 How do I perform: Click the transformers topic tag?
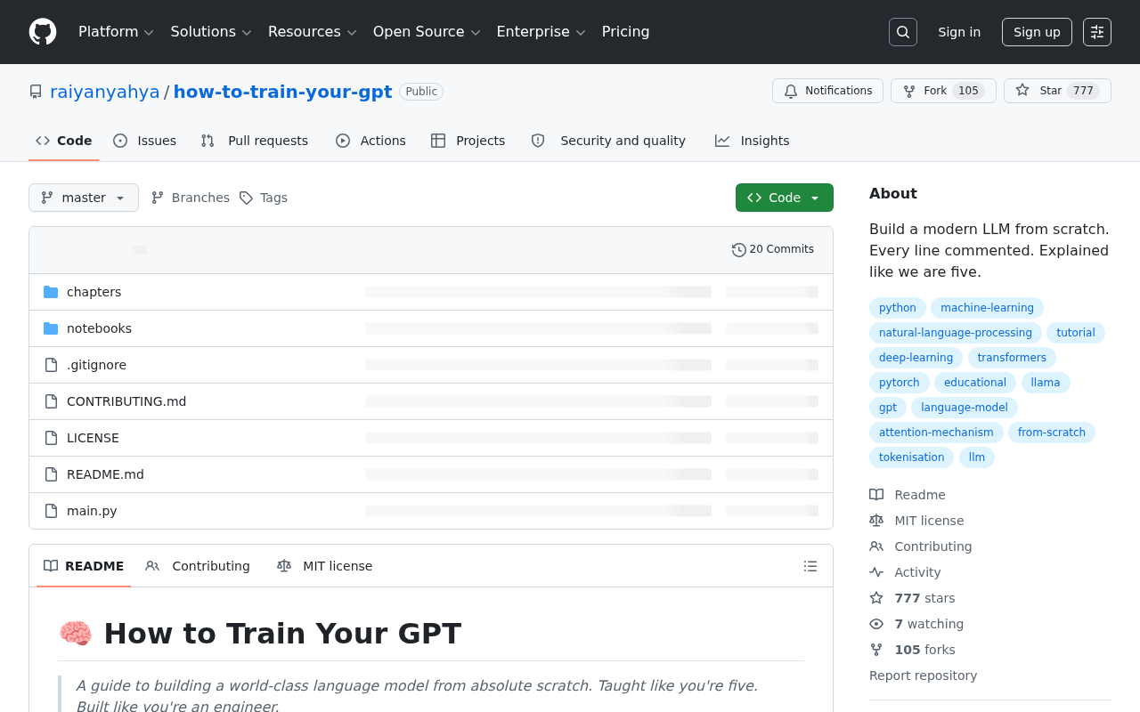tap(1012, 358)
